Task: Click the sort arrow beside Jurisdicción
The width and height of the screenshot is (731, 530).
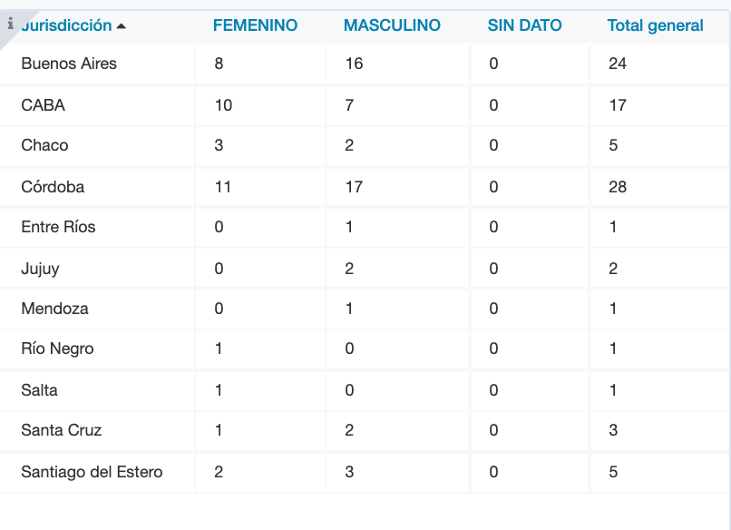Action: click(122, 26)
